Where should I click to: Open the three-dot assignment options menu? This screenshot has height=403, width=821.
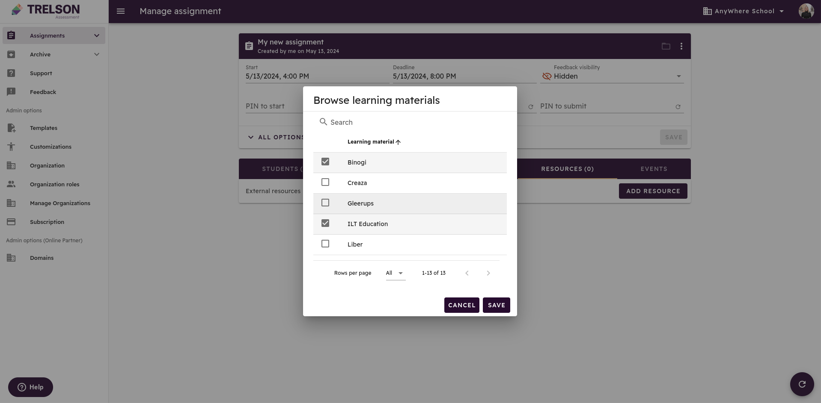(x=681, y=46)
